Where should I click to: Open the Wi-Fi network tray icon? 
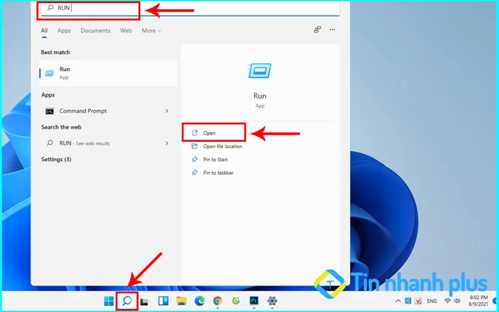[447, 301]
